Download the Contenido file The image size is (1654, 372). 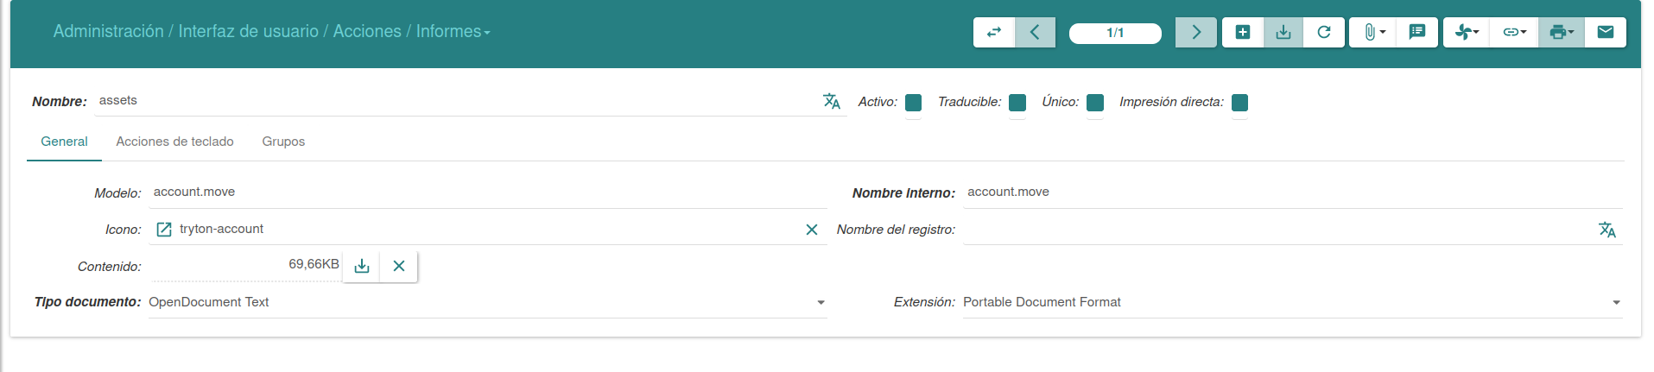(362, 266)
